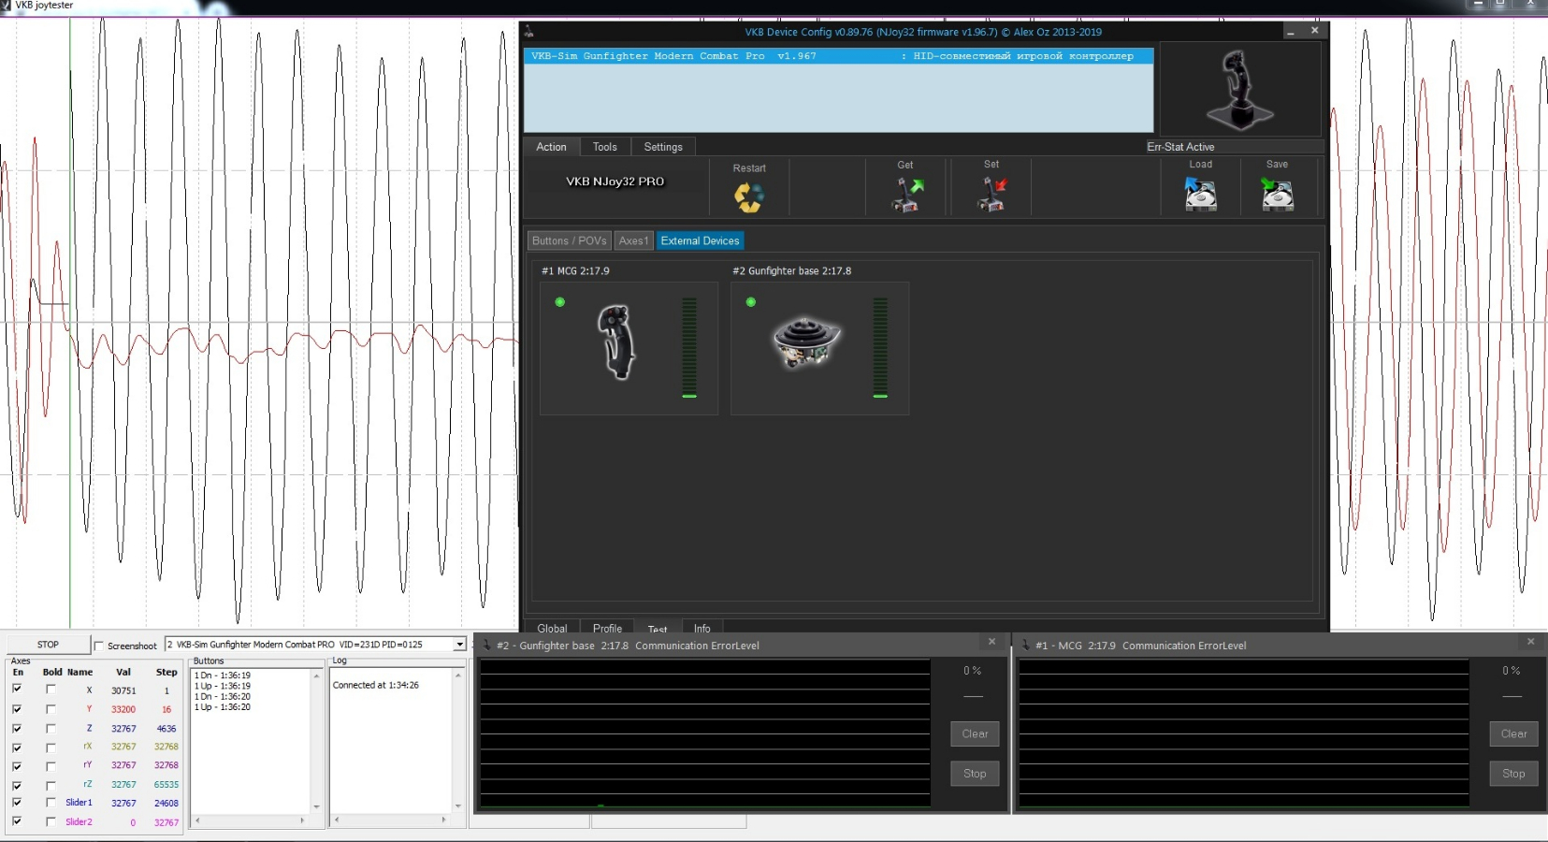
Task: Click the Log box up scroll arrow
Action: [x=458, y=675]
